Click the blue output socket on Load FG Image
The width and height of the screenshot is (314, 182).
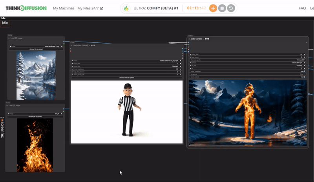[64, 109]
